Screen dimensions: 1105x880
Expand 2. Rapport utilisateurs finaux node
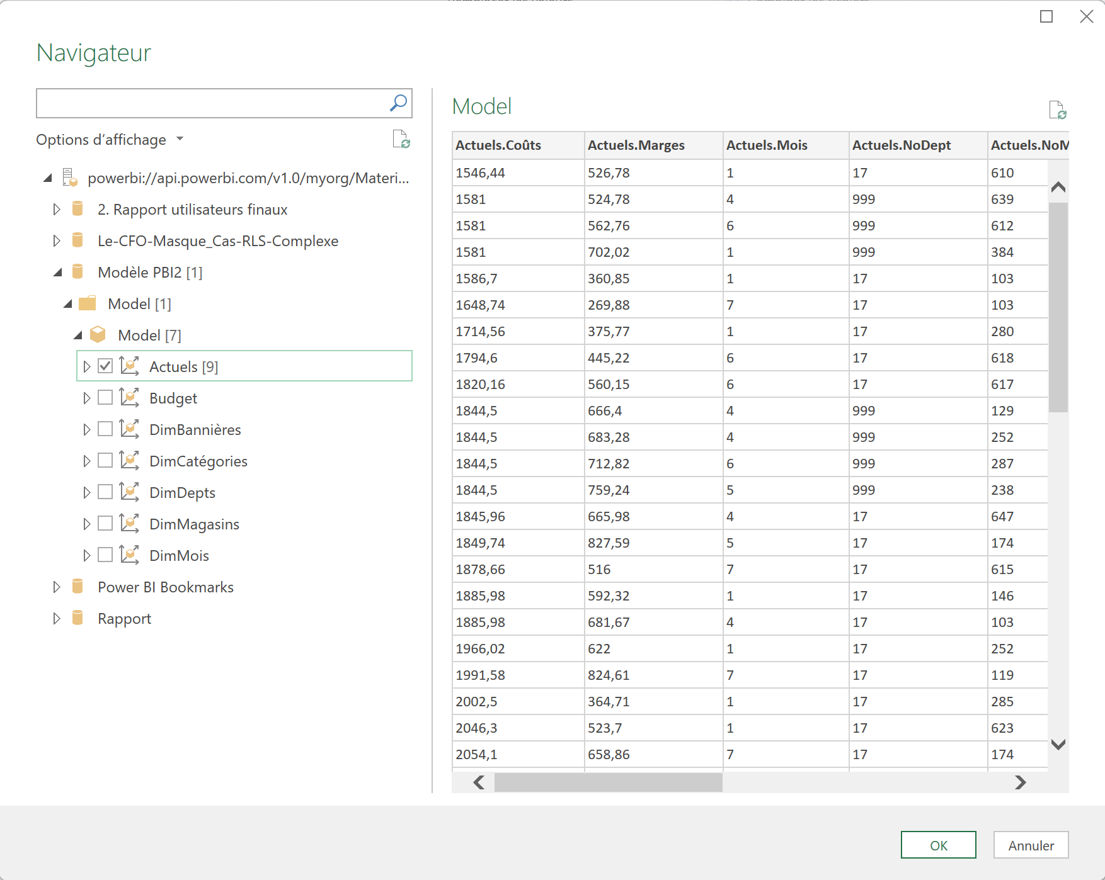57,209
